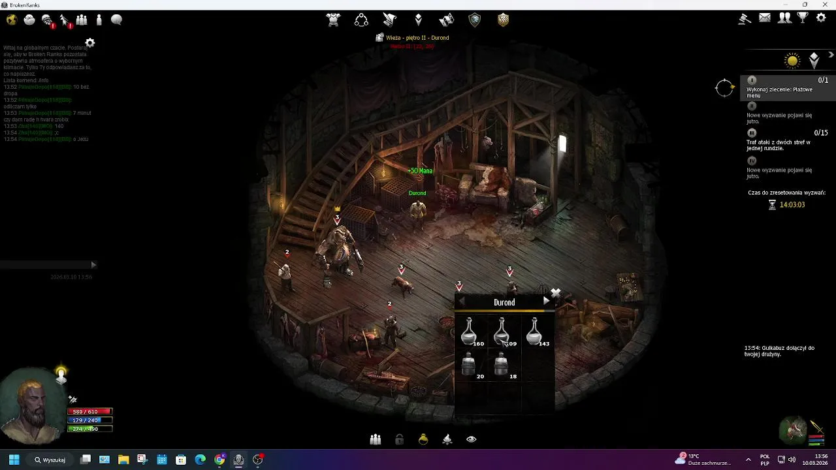Viewport: 836px width, 470px height.
Task: Click the lightbulb hint above portrait
Action: pos(61,375)
